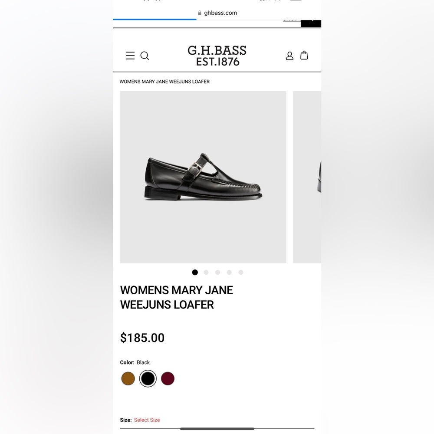The height and width of the screenshot is (434, 434).
Task: Go to fourth carousel image dot
Action: [229, 273]
